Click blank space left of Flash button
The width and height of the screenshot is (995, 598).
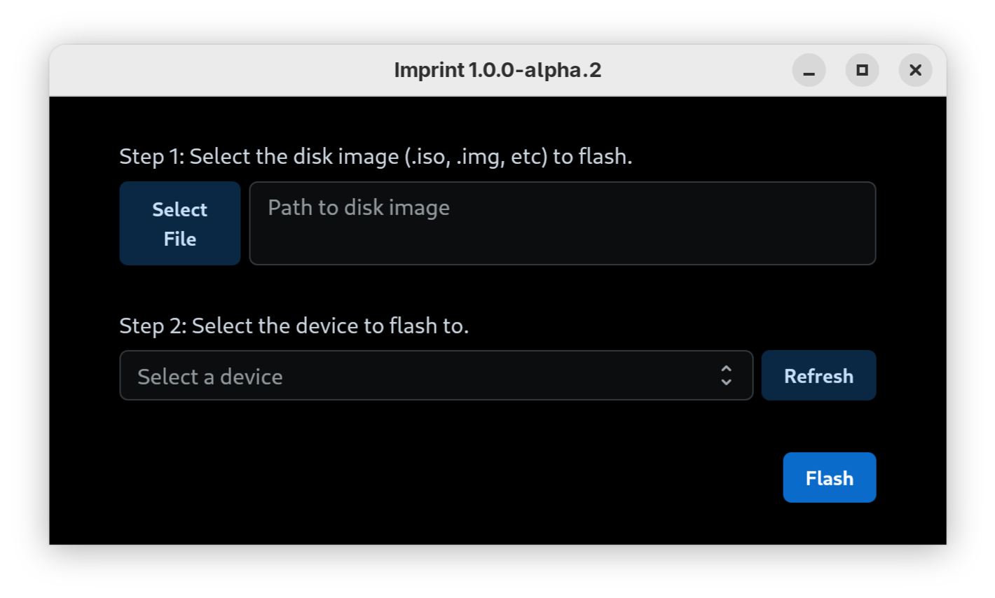pyautogui.click(x=490, y=478)
